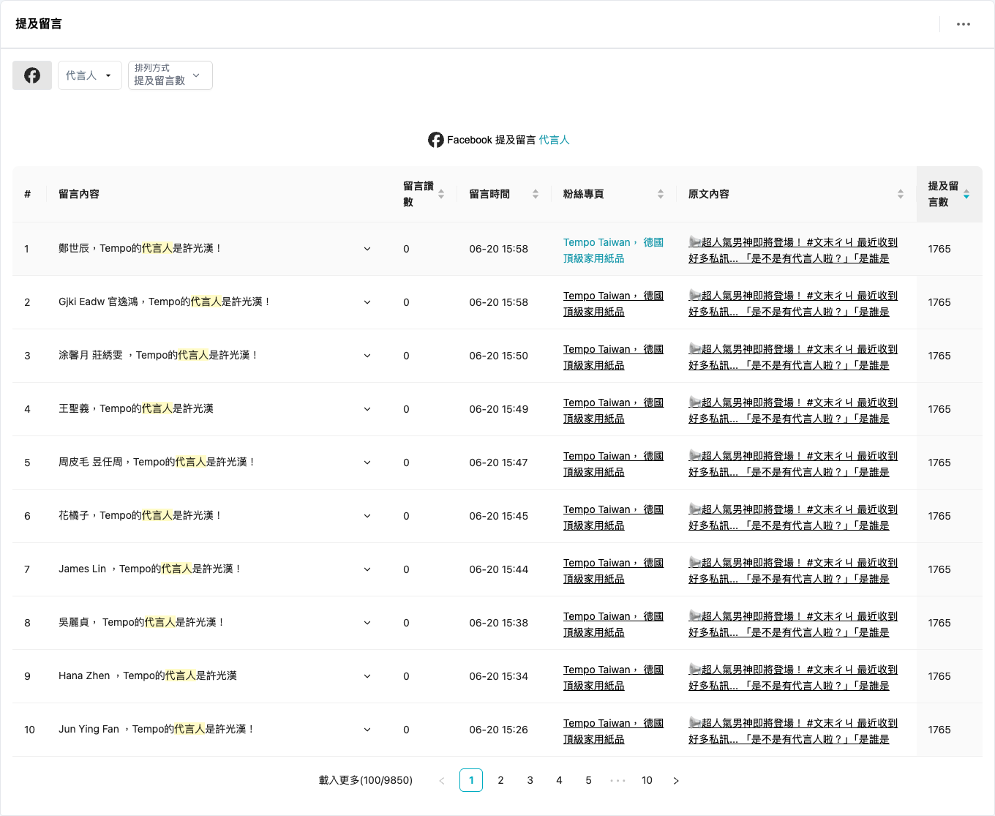The height and width of the screenshot is (816, 995).
Task: Click the 代言人 link in Facebook 提及留言 title
Action: 554,140
